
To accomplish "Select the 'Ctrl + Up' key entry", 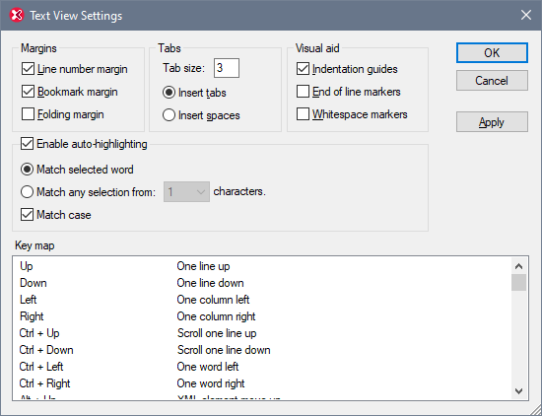I will pyautogui.click(x=262, y=333).
